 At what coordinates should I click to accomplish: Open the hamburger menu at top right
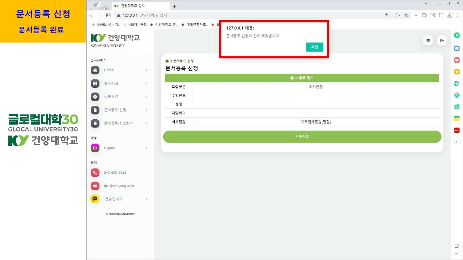coord(428,41)
